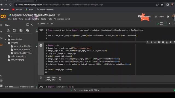
Task: Upload a file to session storage
Action: pos(8,30)
